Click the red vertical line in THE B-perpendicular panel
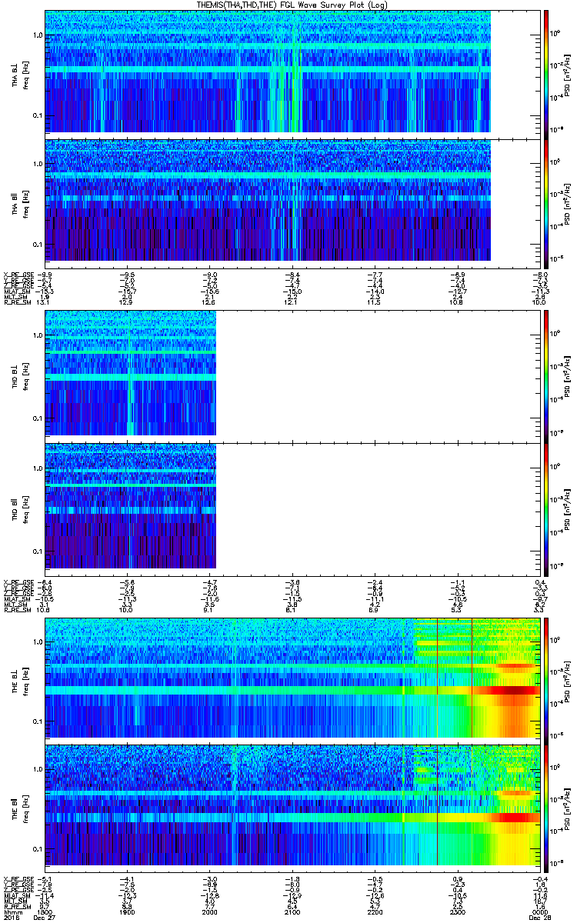 [x=437, y=678]
